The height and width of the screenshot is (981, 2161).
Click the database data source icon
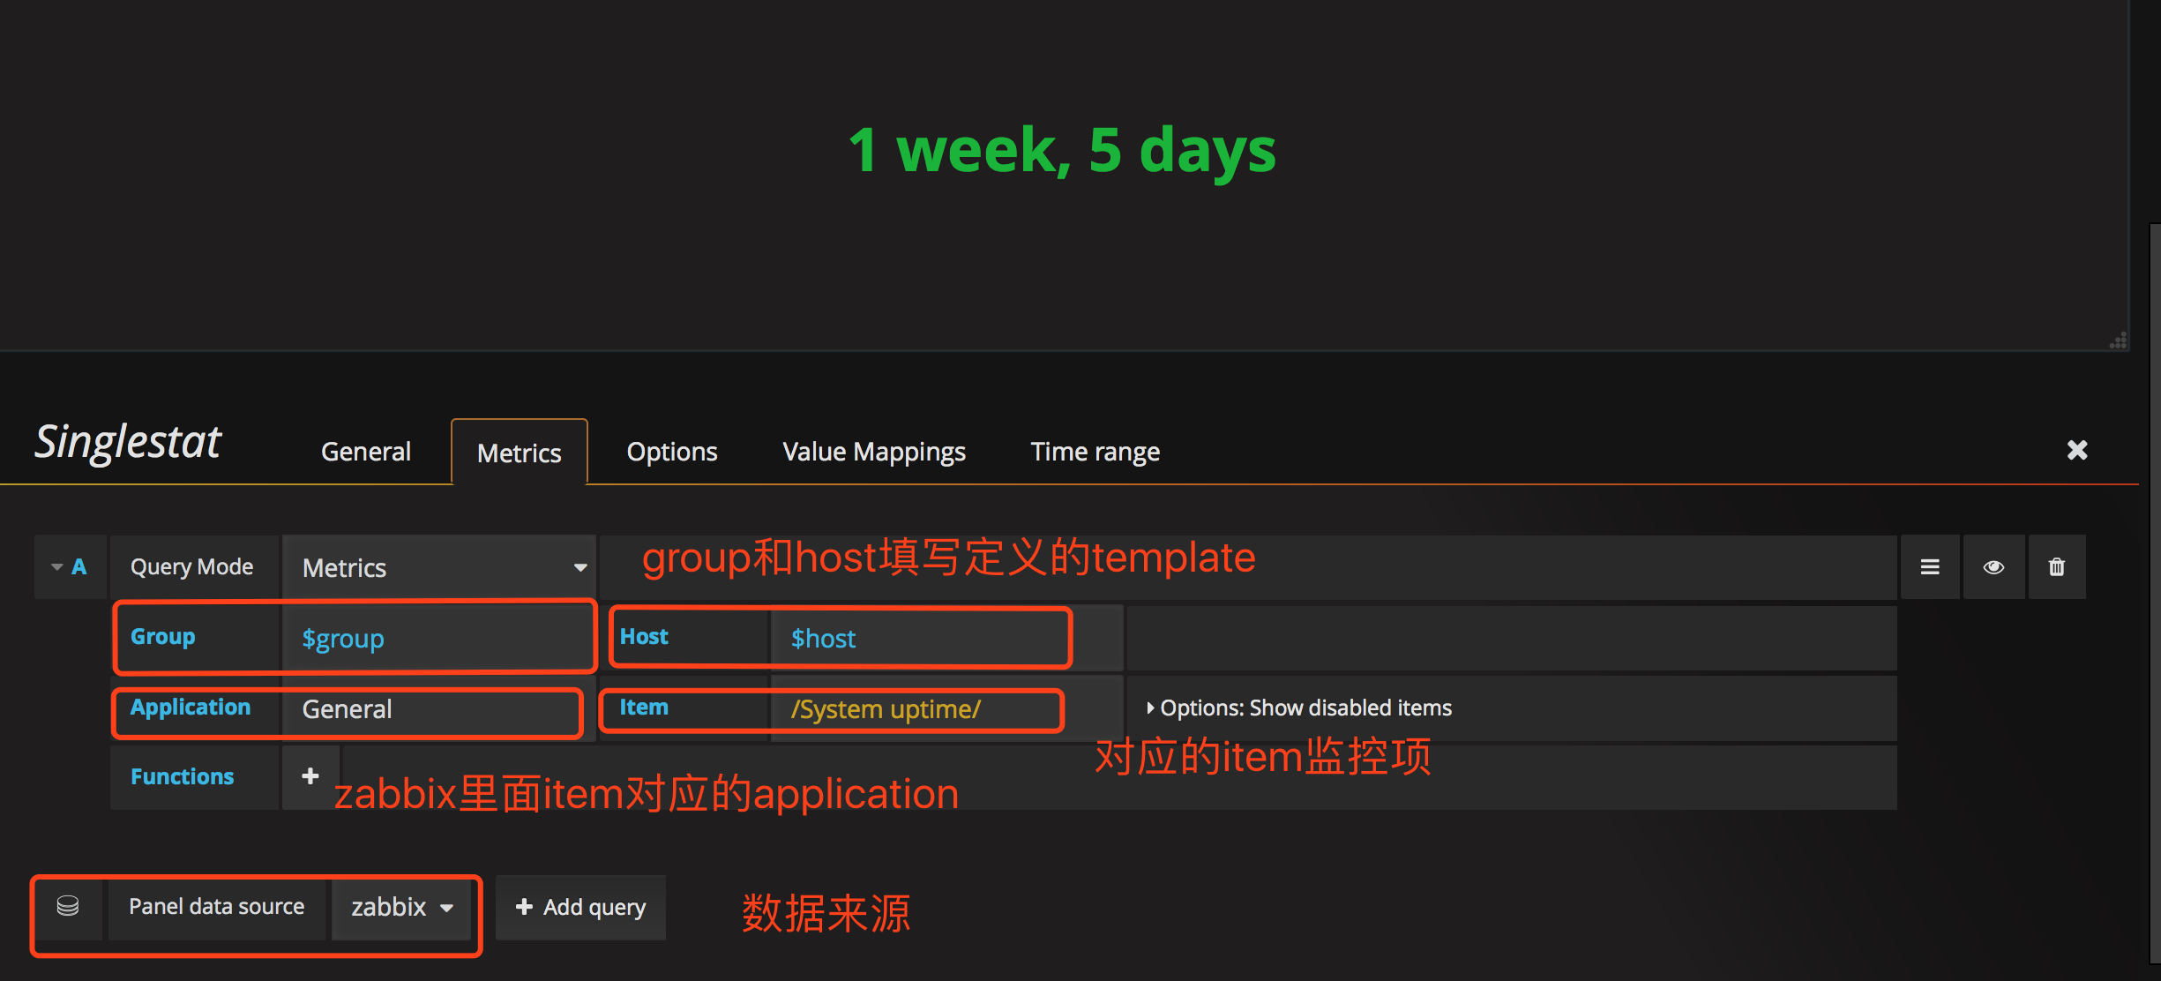pos(68,906)
